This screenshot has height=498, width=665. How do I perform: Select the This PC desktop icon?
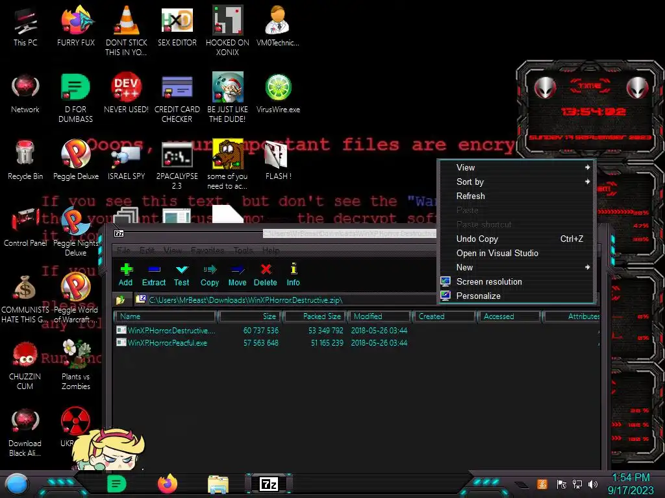[x=25, y=27]
